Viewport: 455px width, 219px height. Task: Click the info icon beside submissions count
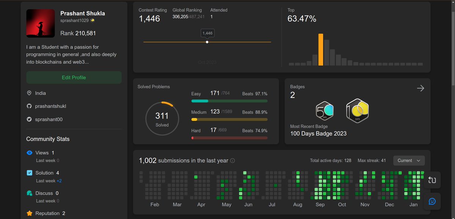point(232,161)
